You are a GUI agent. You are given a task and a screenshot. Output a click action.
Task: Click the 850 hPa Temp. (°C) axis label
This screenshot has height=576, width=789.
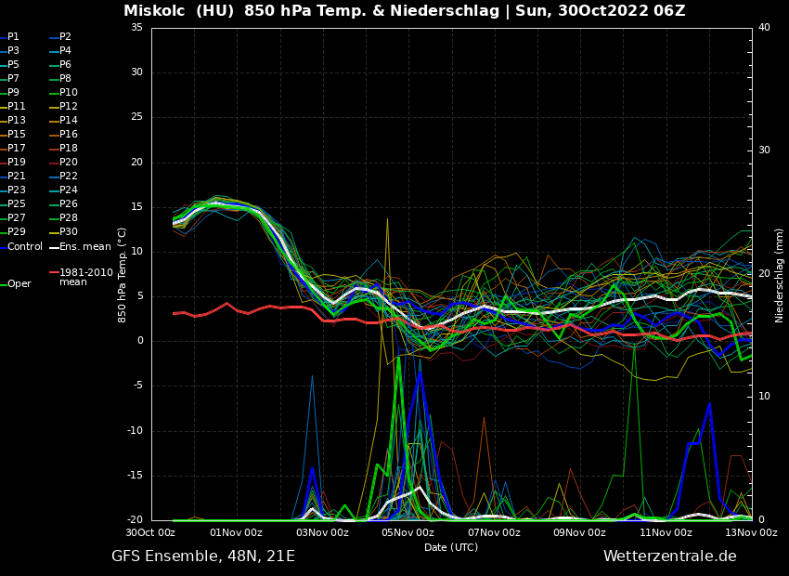coord(123,275)
